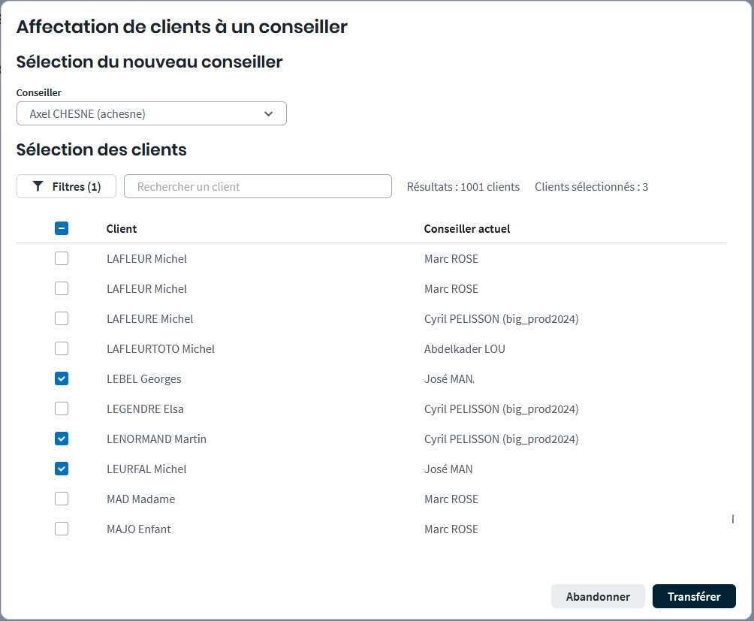
Task: Click the Résultats : 1001 clients label
Action: (x=463, y=187)
